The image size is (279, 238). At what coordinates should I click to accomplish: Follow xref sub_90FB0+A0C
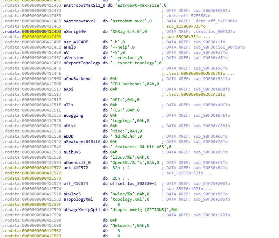[x=212, y=105]
